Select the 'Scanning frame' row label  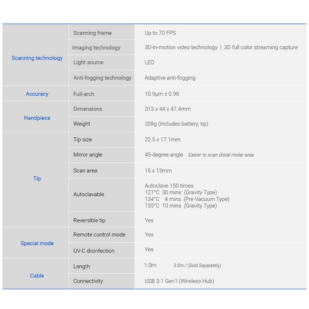click(92, 33)
